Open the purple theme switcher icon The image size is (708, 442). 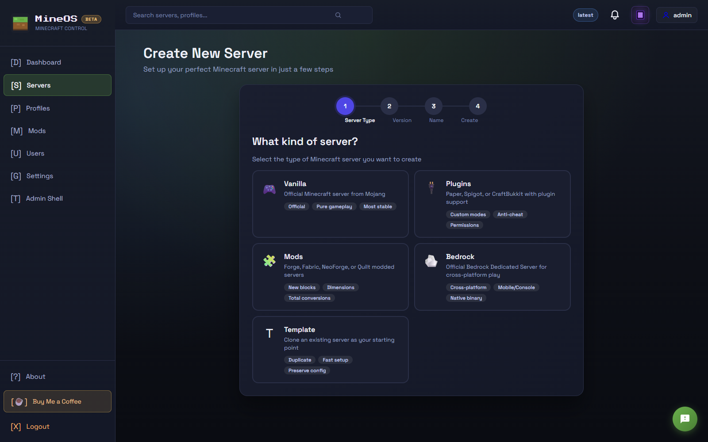(x=640, y=15)
